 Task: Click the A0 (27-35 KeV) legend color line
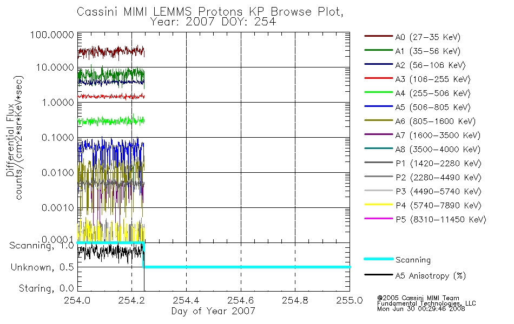pos(378,36)
